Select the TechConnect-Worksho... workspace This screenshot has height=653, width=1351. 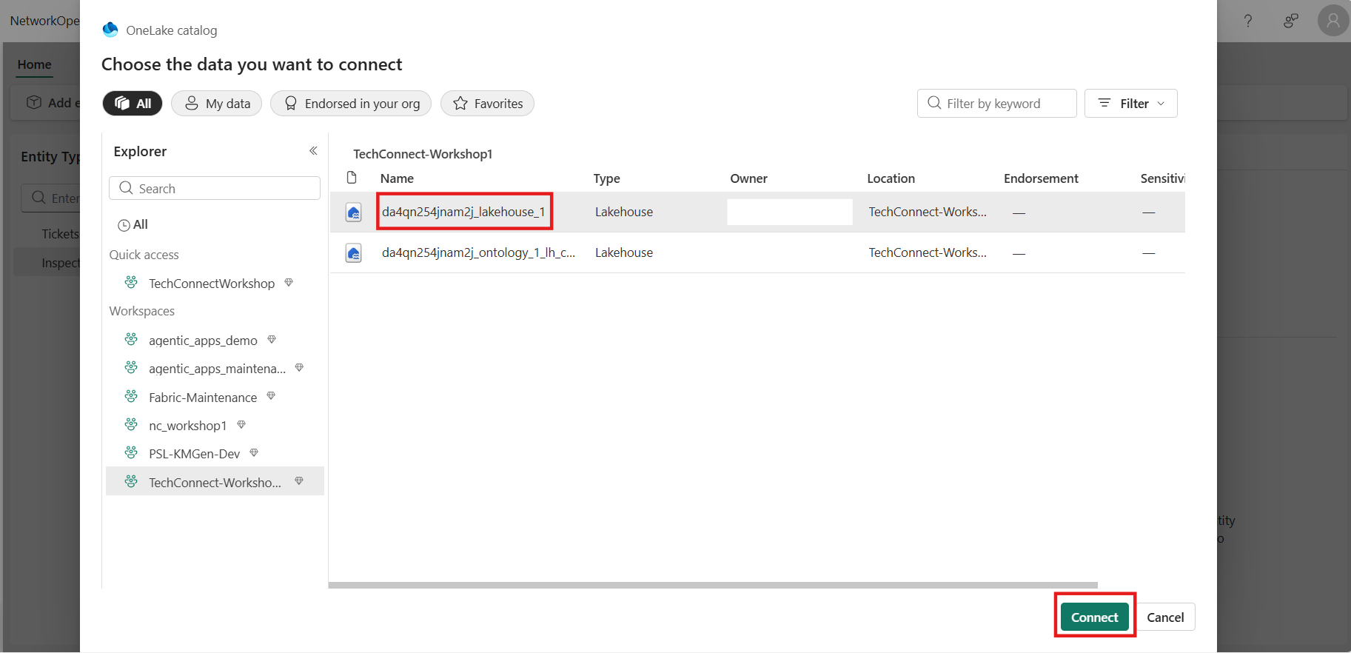pyautogui.click(x=215, y=482)
